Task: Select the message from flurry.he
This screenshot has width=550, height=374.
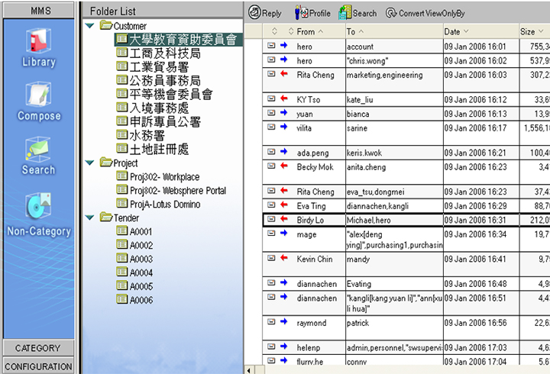Action: (x=406, y=360)
